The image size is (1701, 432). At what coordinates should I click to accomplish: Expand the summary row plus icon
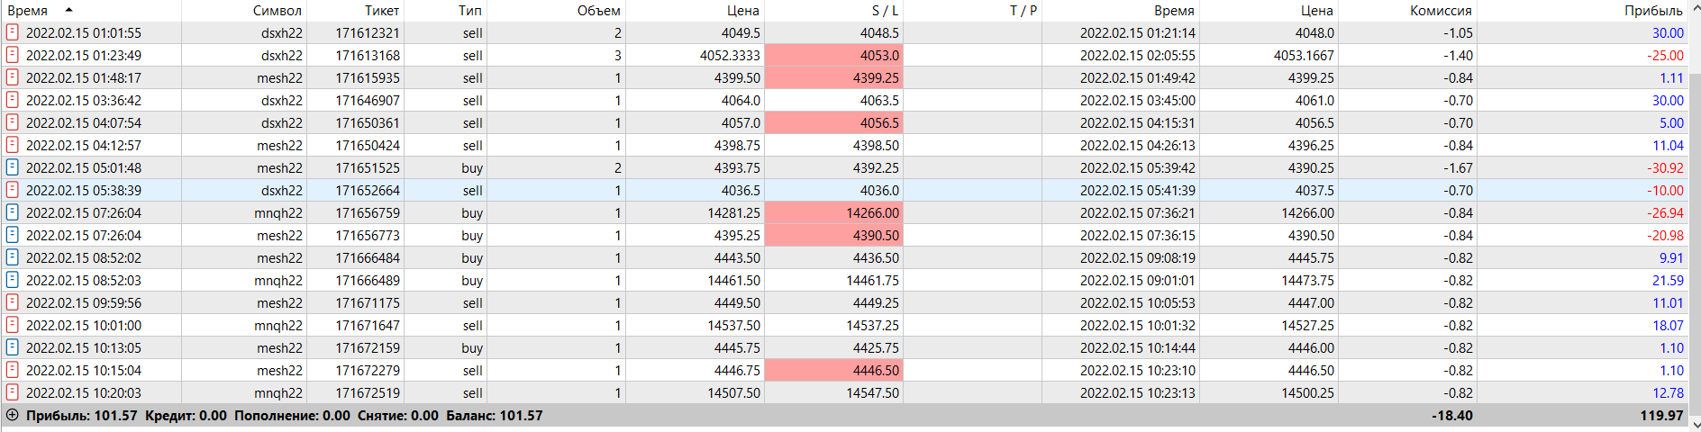click(x=13, y=415)
